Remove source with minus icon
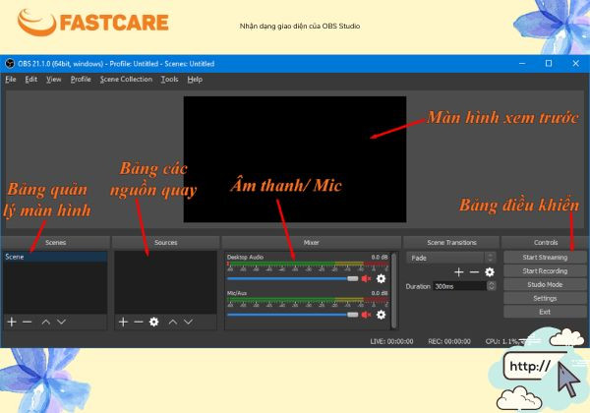This screenshot has height=413, width=590. 139,322
